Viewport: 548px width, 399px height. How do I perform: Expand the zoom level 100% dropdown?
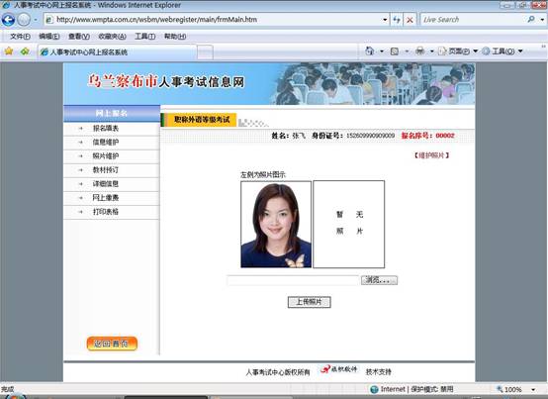[533, 389]
